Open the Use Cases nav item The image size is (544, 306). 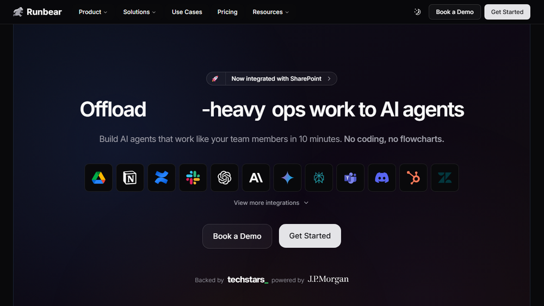point(187,12)
